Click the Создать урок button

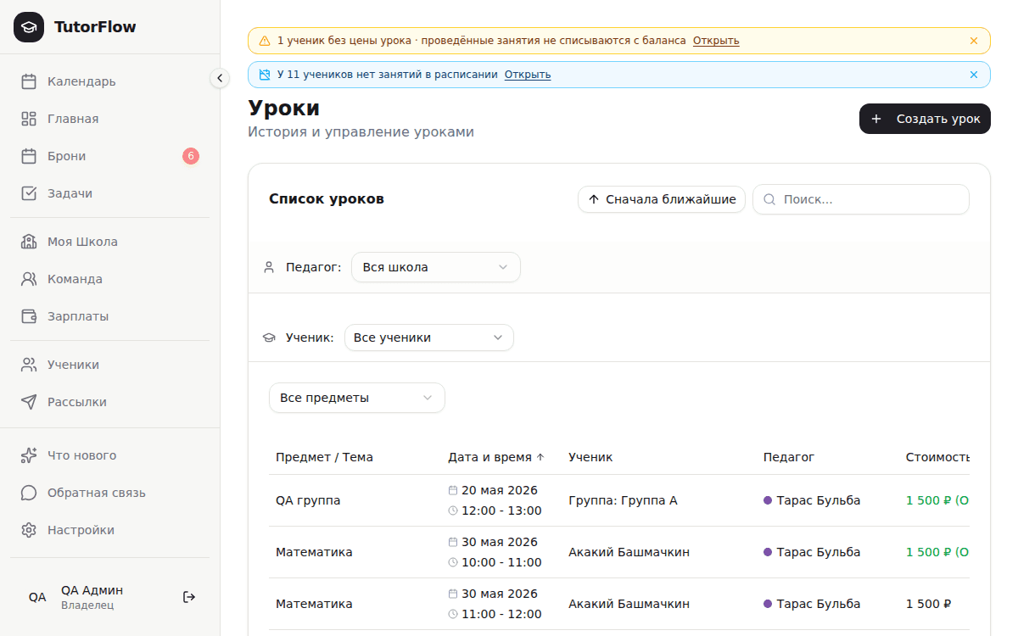point(925,119)
